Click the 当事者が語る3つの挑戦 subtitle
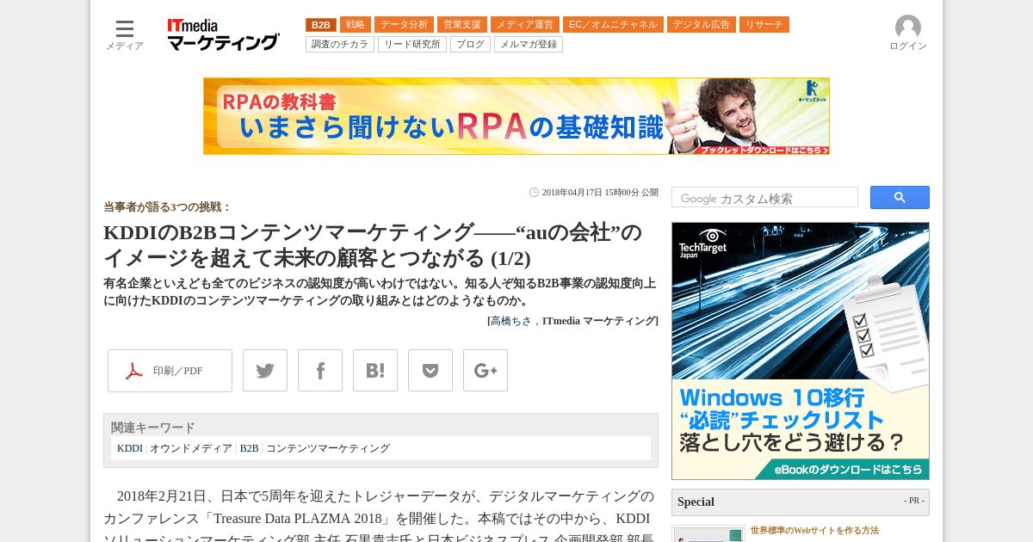Image resolution: width=1033 pixels, height=542 pixels. (168, 207)
